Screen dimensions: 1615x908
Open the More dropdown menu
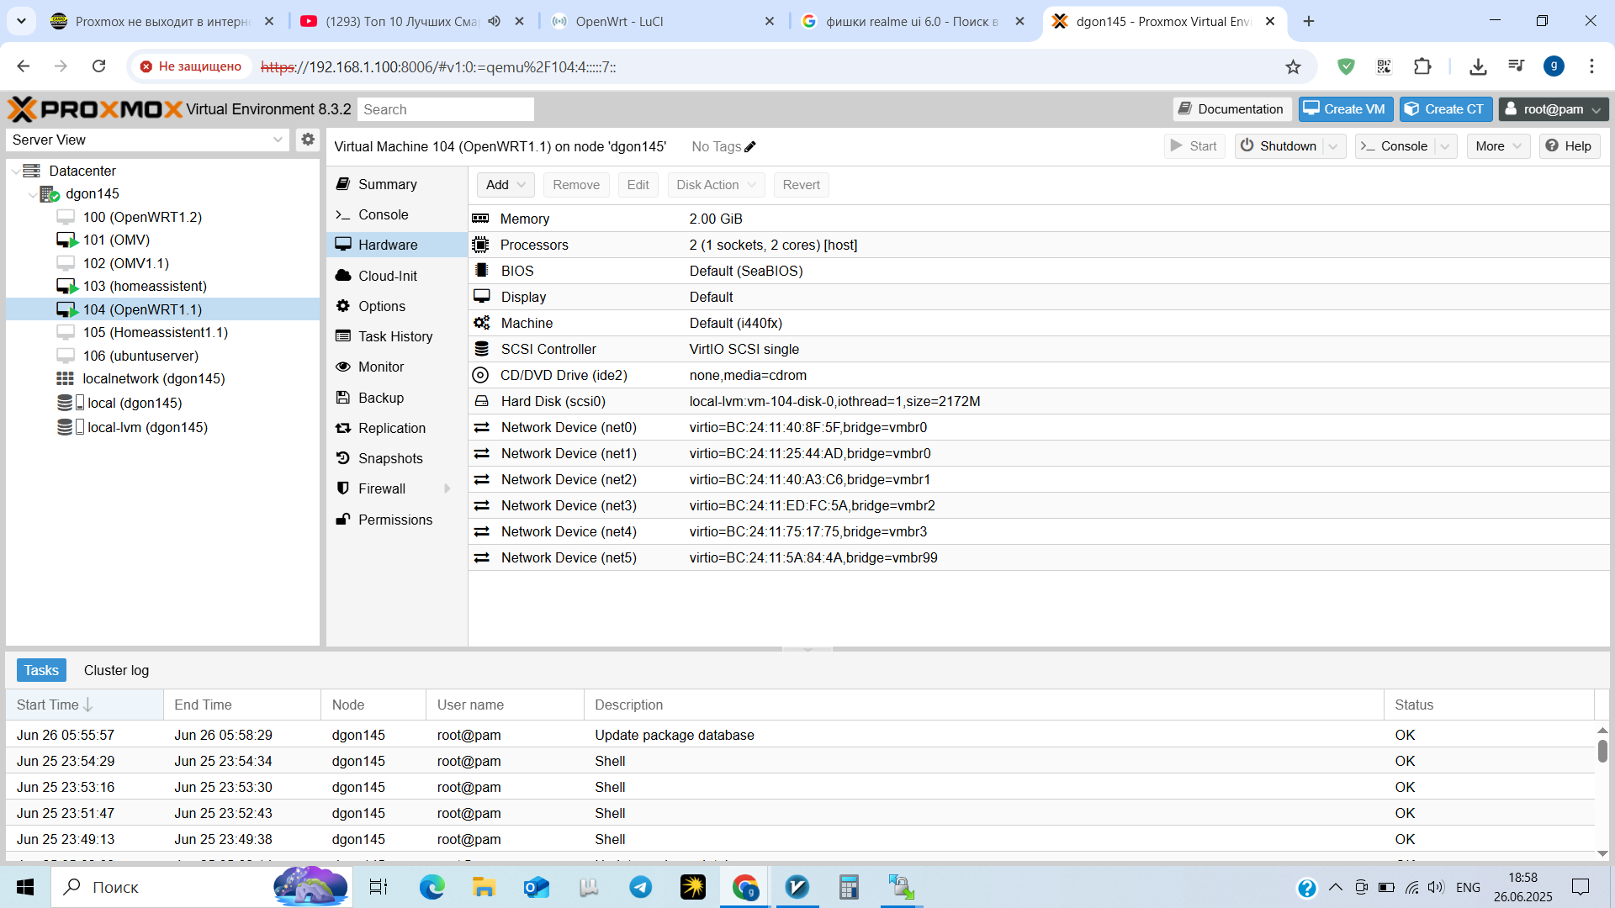pyautogui.click(x=1499, y=146)
